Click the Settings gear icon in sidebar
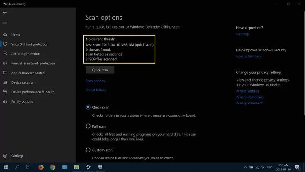 5,156
